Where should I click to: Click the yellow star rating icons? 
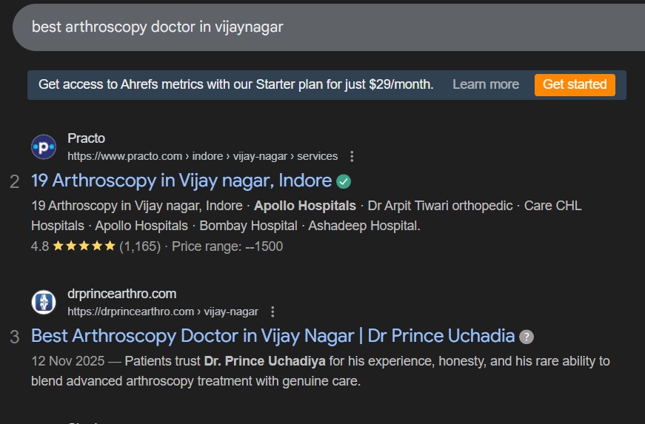84,246
